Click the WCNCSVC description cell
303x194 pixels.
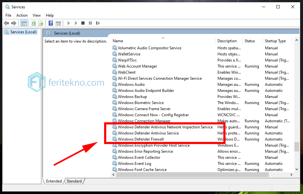(x=228, y=115)
